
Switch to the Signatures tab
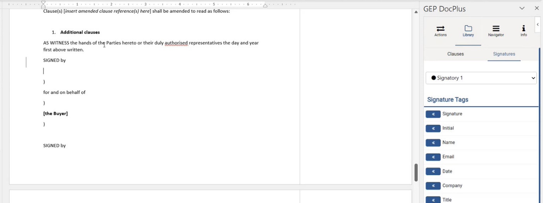tap(504, 54)
